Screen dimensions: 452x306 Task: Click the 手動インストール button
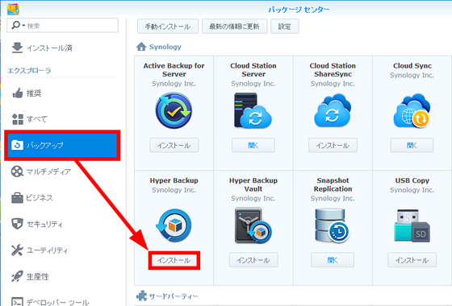168,27
